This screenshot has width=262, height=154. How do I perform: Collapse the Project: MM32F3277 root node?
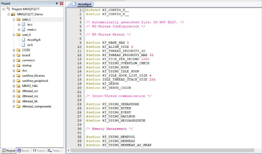4,9
